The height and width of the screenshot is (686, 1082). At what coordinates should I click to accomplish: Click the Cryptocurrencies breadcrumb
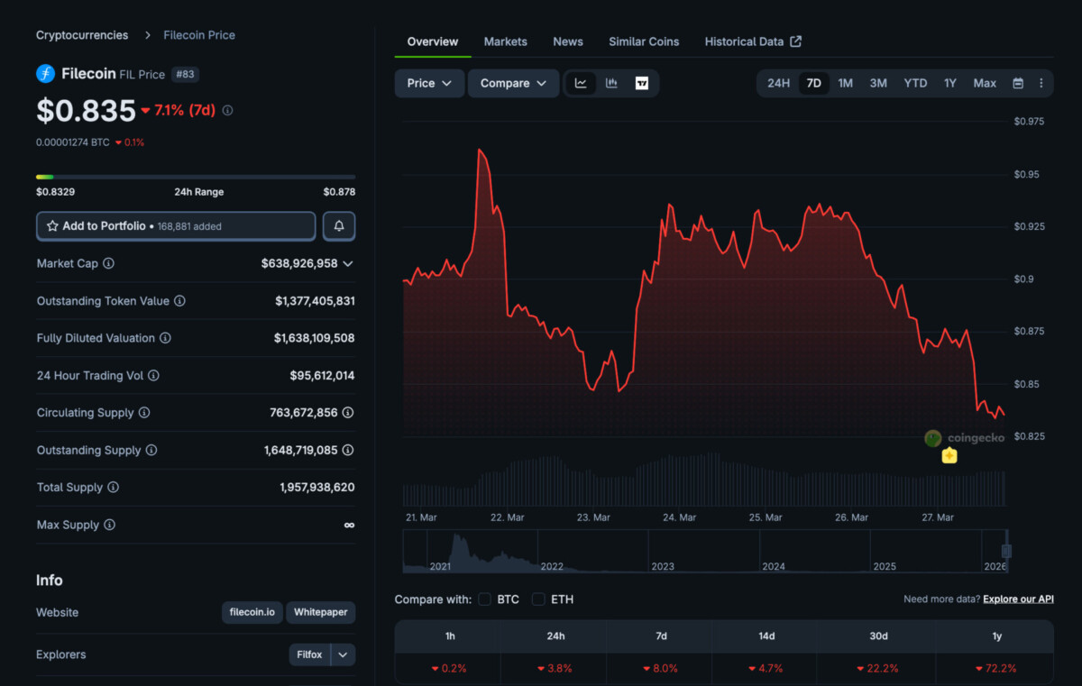coord(82,35)
